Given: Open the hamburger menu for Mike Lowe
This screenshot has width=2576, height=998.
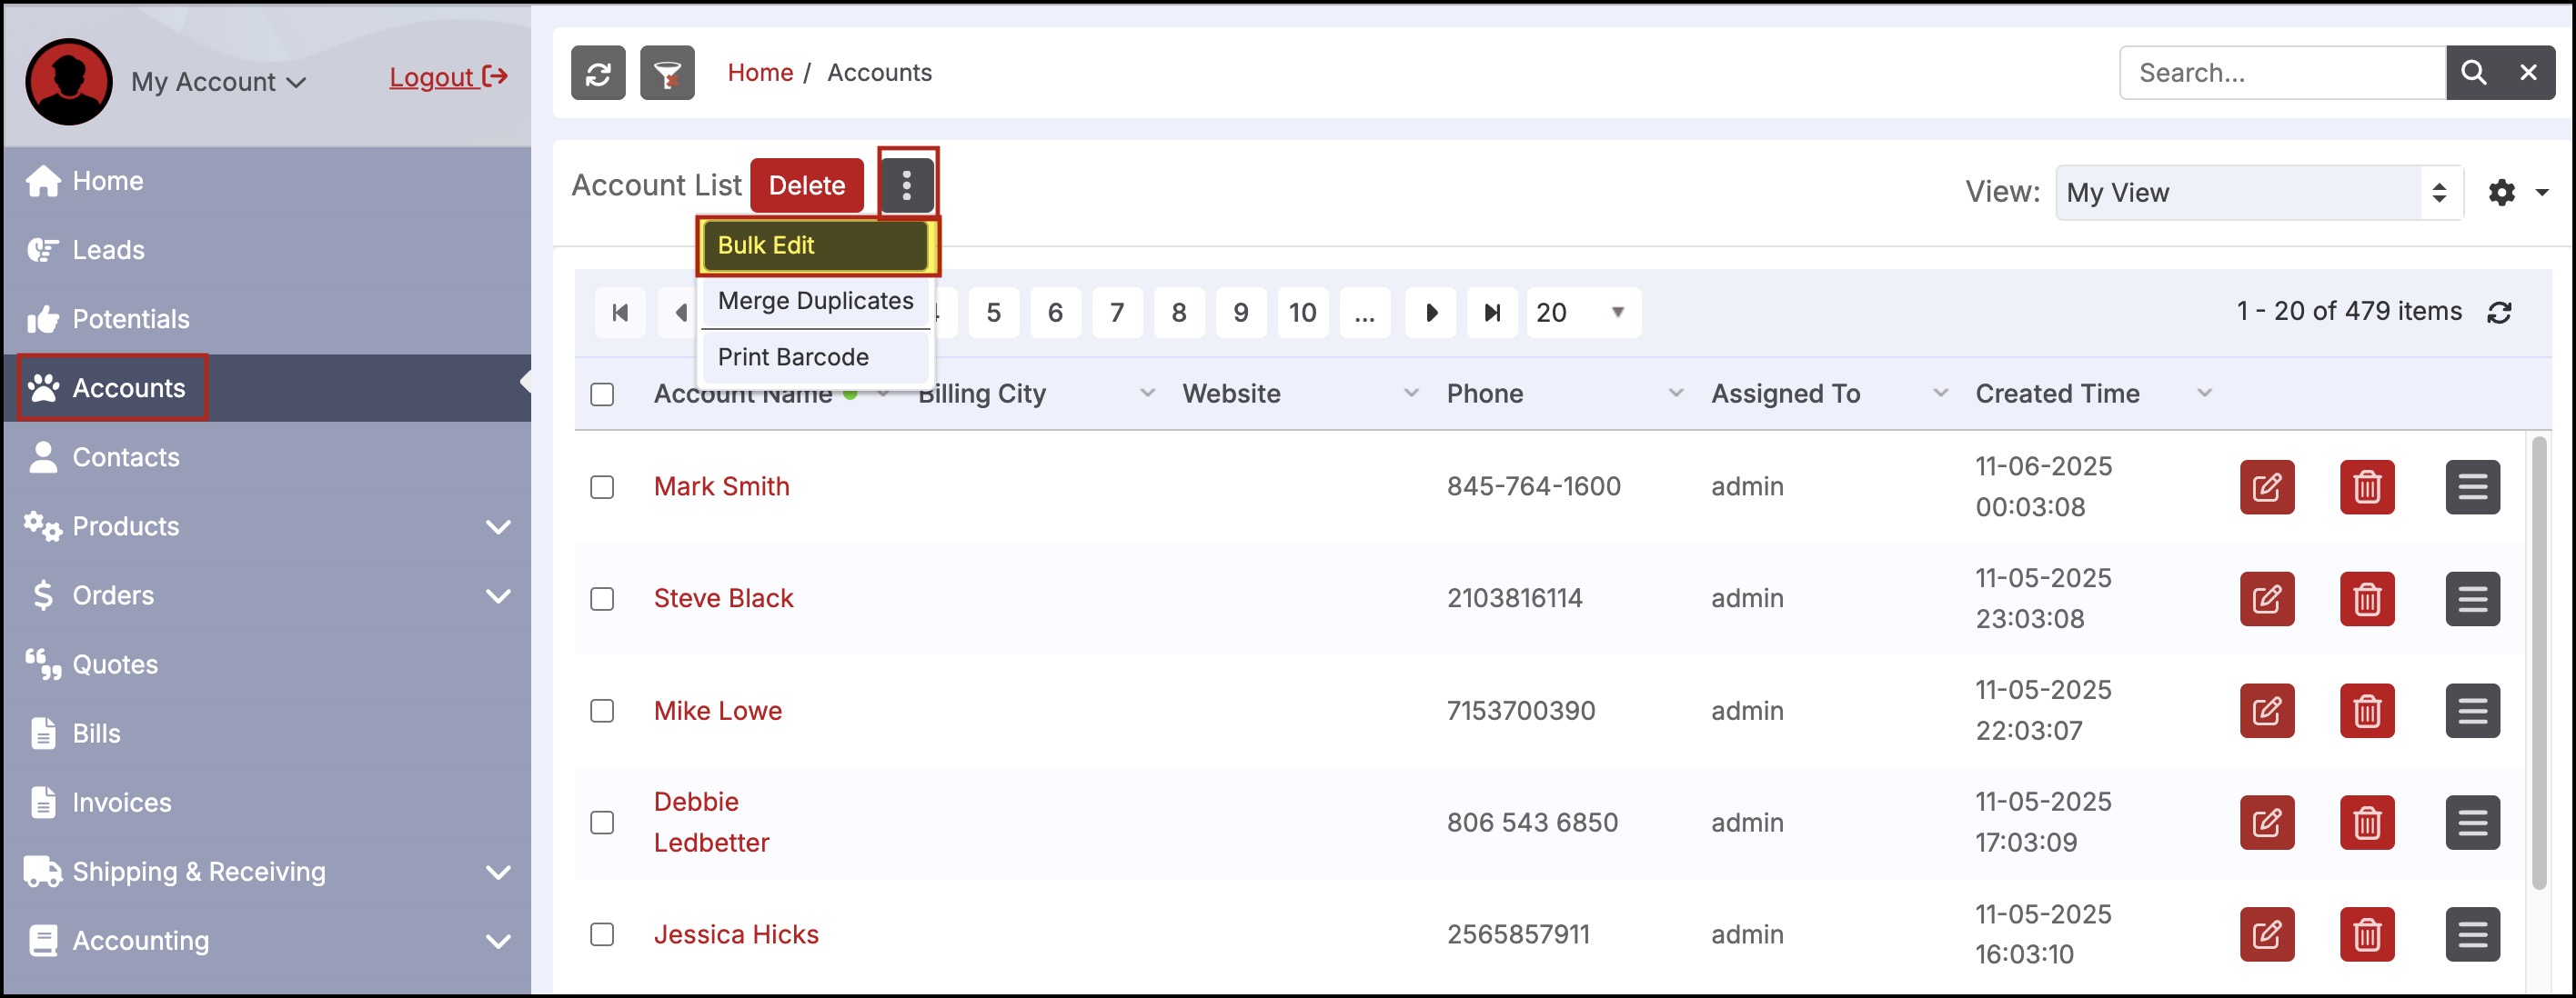Looking at the screenshot, I should point(2471,712).
